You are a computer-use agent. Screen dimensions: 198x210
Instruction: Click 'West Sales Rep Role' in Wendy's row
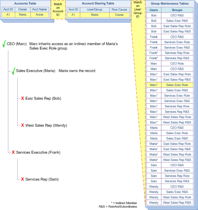[177, 197]
